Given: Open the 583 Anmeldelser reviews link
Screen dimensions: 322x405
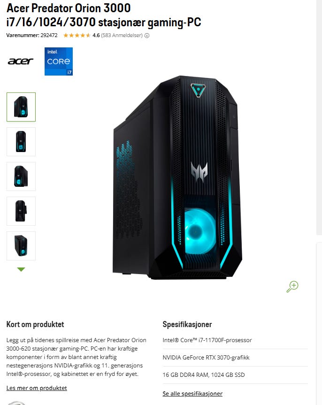Looking at the screenshot, I should pos(122,35).
